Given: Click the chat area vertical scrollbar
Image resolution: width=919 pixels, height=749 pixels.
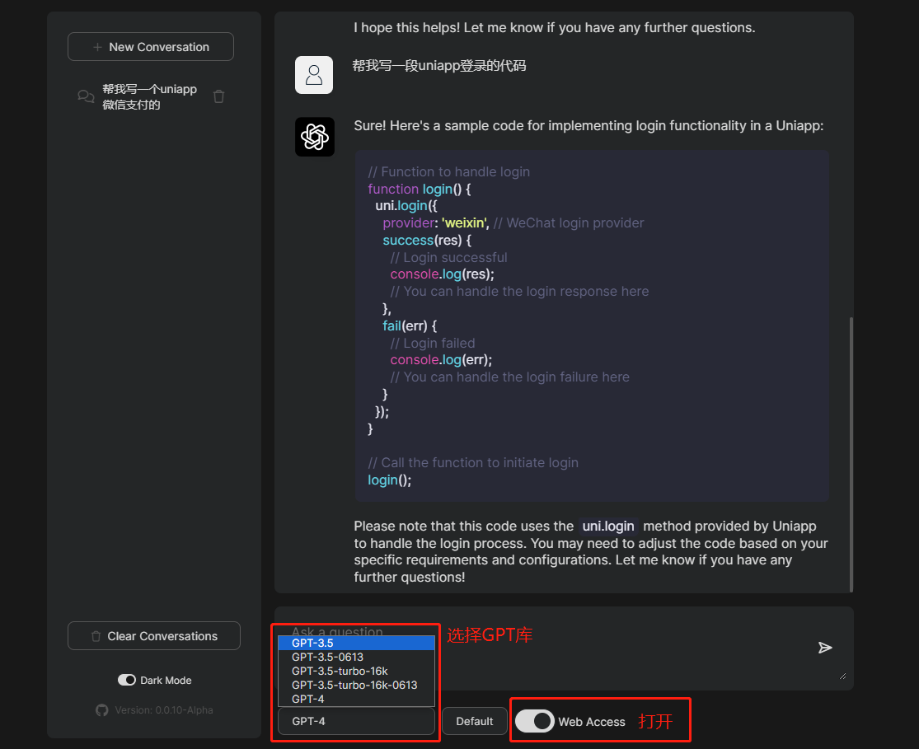Looking at the screenshot, I should pos(851,454).
